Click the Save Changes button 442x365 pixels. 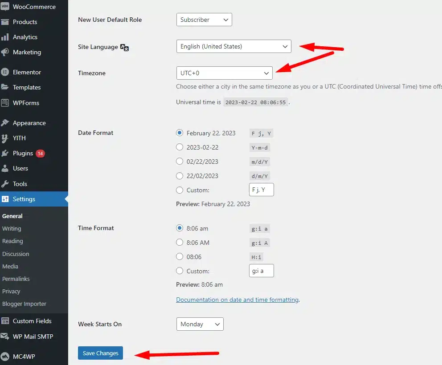pos(100,353)
